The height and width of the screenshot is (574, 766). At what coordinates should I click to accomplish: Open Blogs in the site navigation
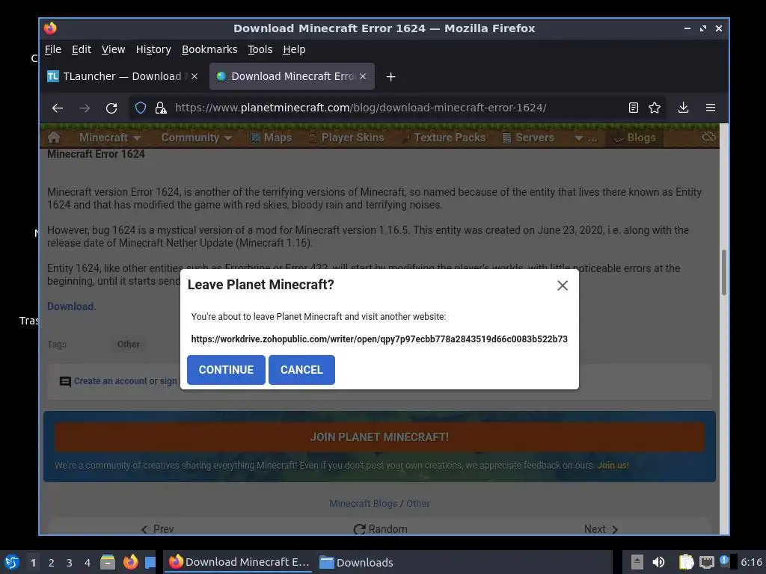click(634, 138)
